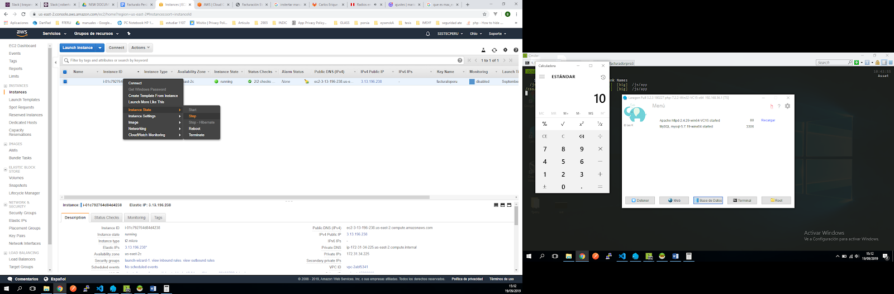The image size is (894, 294).
Task: Click the alarm status icon in instance row
Action: pyautogui.click(x=306, y=82)
